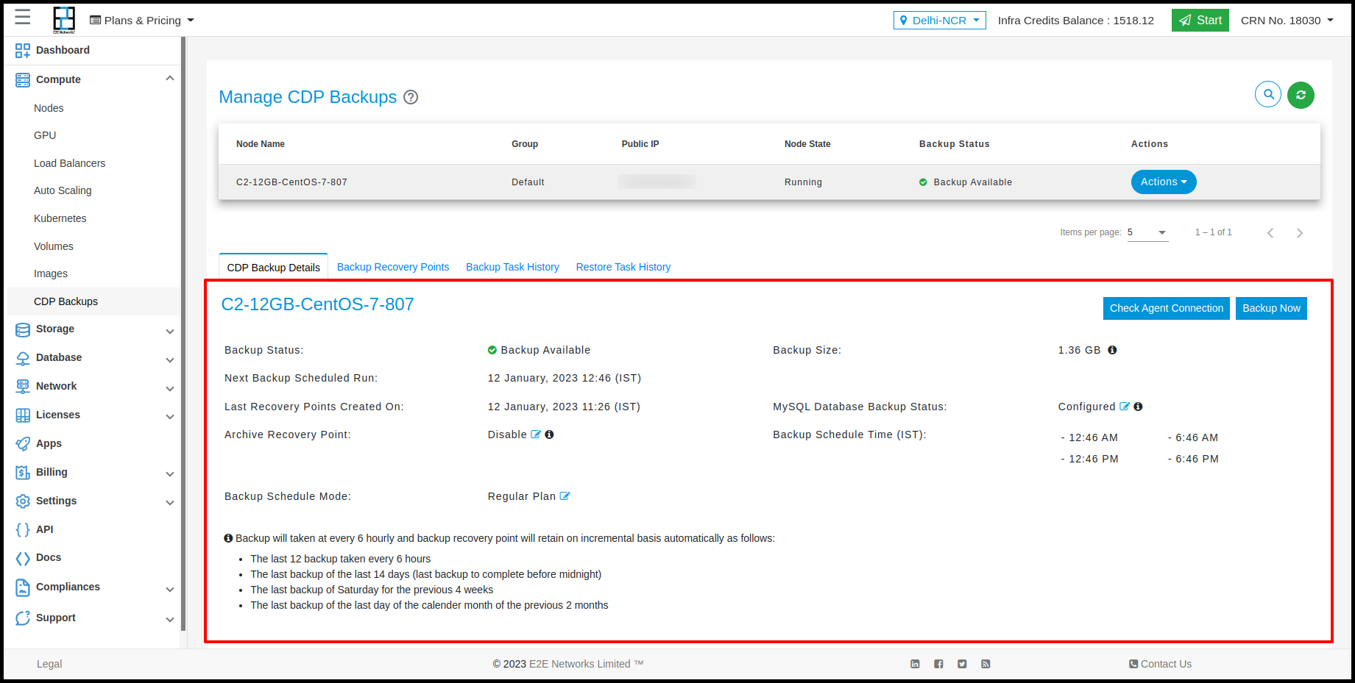Open Nodes in sidebar
This screenshot has width=1355, height=683.
pyautogui.click(x=49, y=108)
